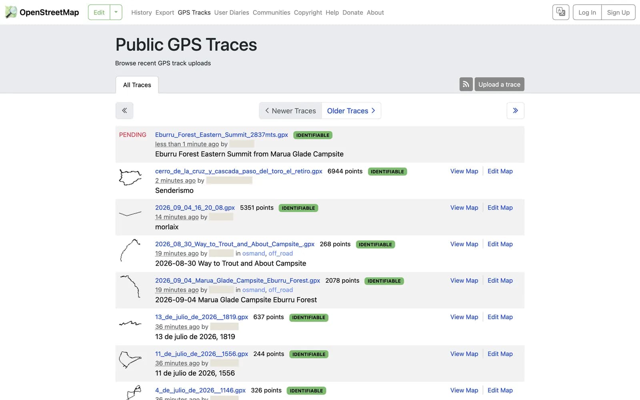View Map for cerro_de_la_cruz trace

[x=464, y=171]
